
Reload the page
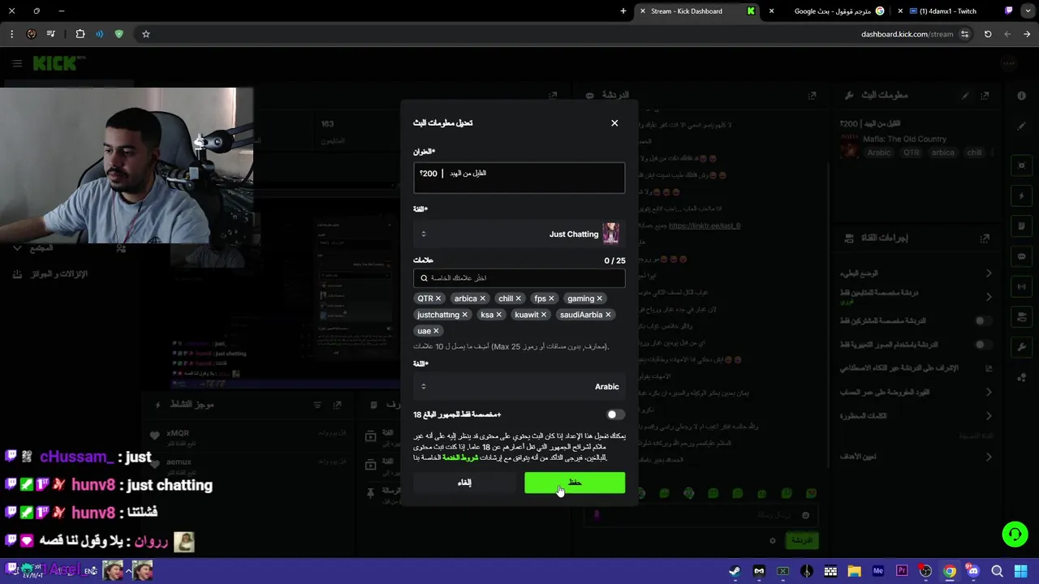click(988, 34)
